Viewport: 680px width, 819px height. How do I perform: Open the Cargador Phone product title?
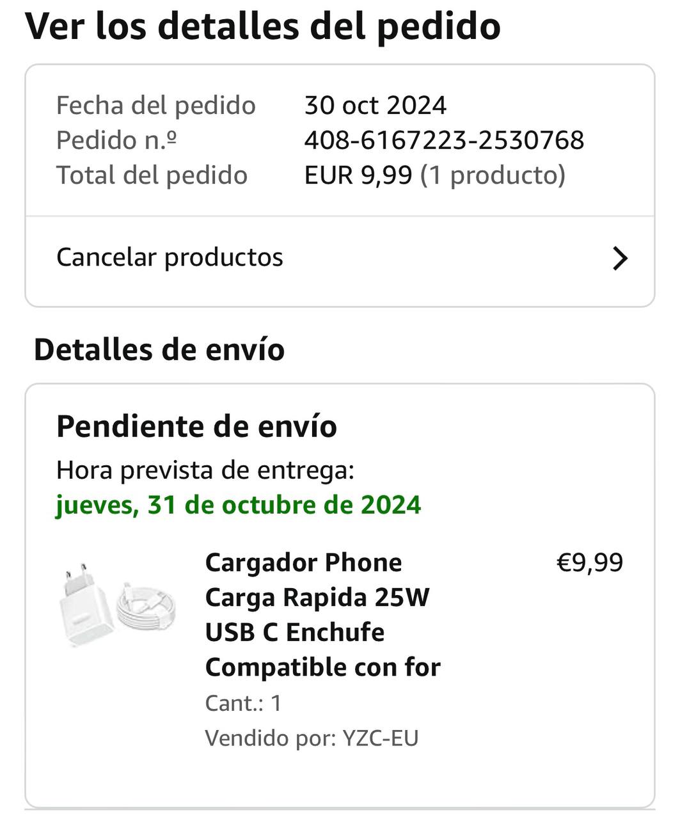[322, 614]
